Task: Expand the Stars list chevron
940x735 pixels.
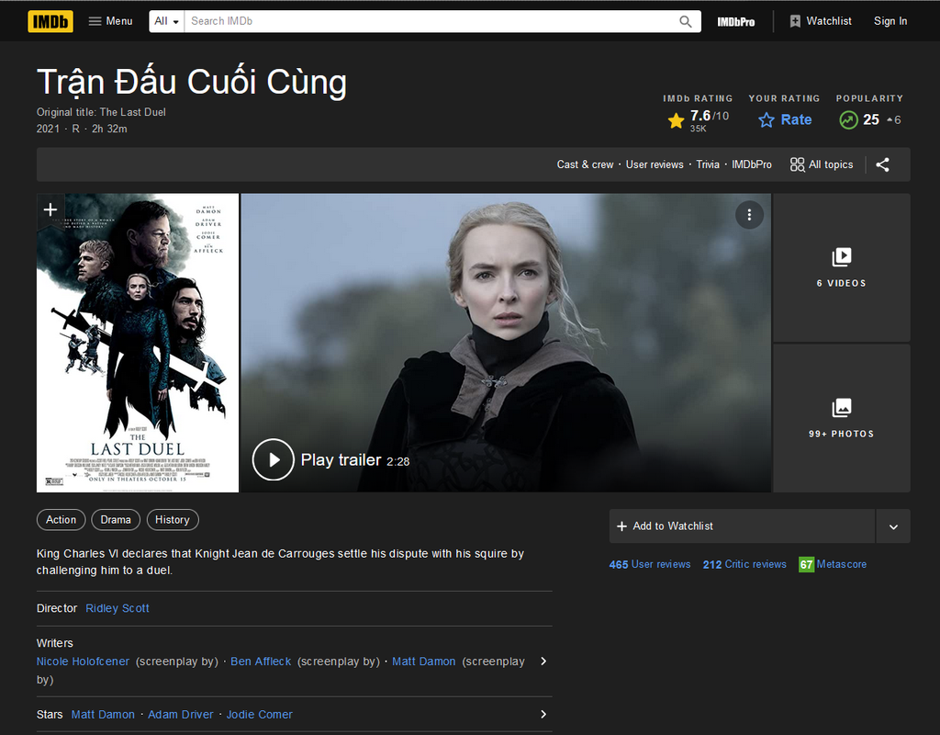Action: tap(543, 714)
